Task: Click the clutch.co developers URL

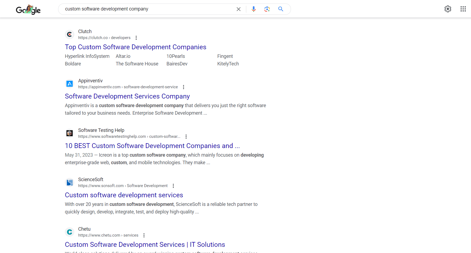Action: tap(104, 38)
